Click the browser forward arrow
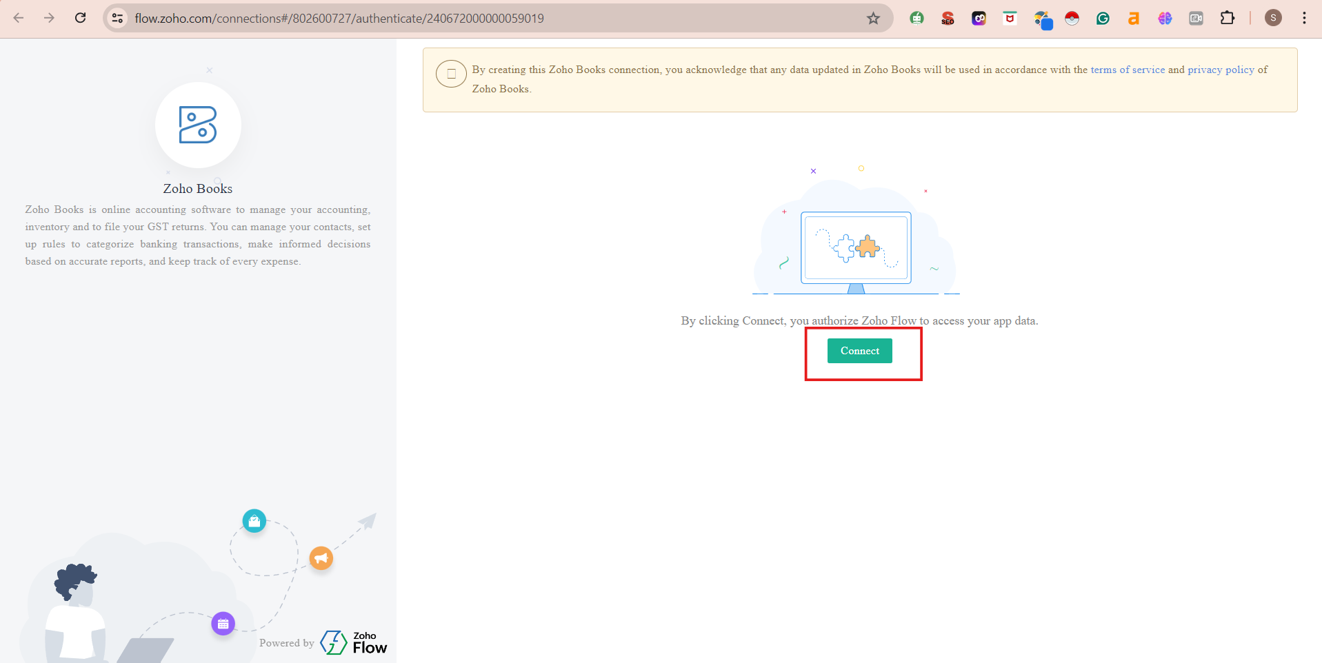Viewport: 1322px width, 663px height. pyautogui.click(x=49, y=18)
